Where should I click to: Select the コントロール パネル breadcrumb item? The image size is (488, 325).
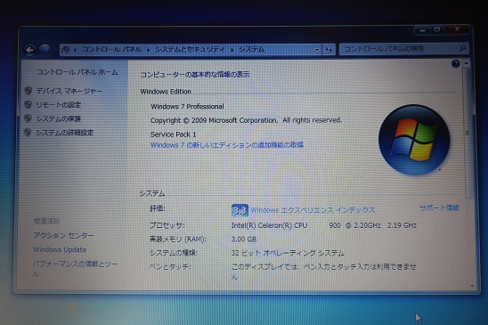[111, 49]
